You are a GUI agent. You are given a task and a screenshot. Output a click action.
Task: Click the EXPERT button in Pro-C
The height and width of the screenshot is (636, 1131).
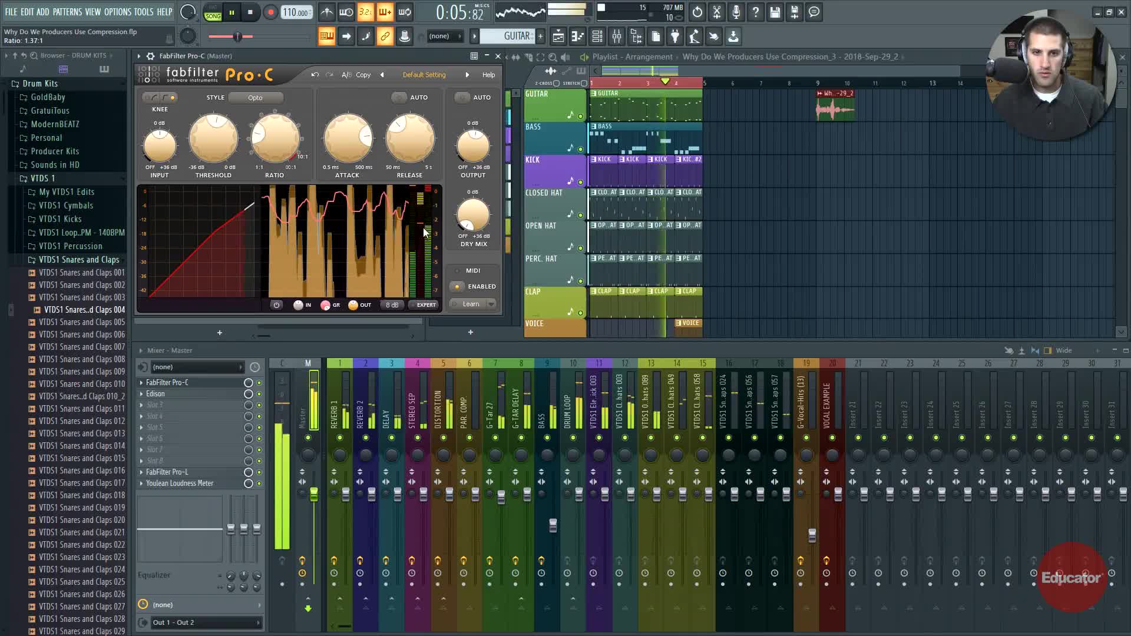click(x=425, y=305)
